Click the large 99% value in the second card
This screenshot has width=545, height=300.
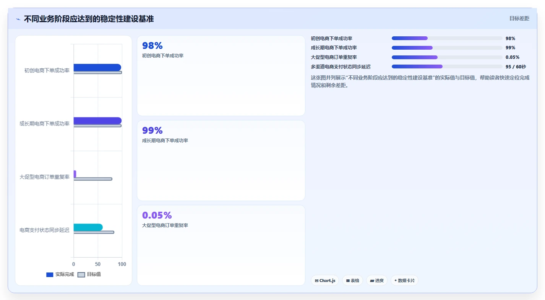click(152, 131)
